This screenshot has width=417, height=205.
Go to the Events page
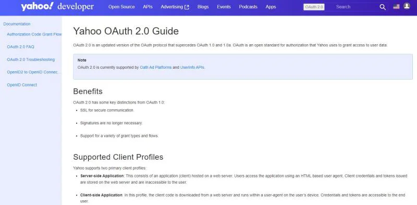click(224, 7)
